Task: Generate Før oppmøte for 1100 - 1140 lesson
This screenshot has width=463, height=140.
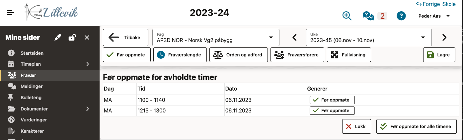Action: pos(332,100)
